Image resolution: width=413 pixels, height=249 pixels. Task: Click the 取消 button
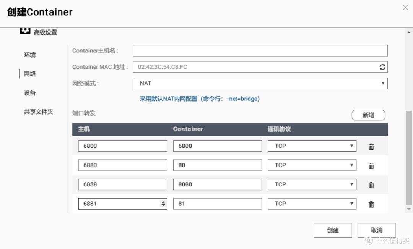coord(376,230)
